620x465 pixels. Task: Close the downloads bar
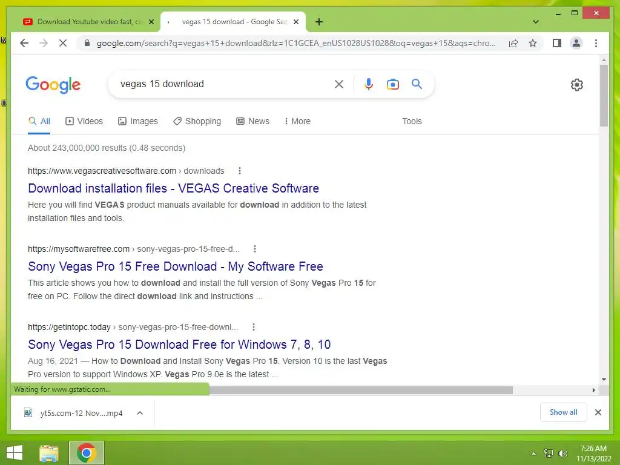[x=598, y=412]
